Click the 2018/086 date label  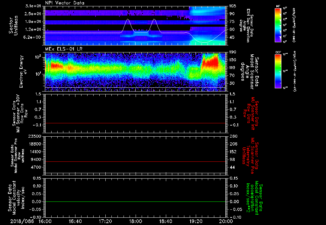[x=22, y=221]
